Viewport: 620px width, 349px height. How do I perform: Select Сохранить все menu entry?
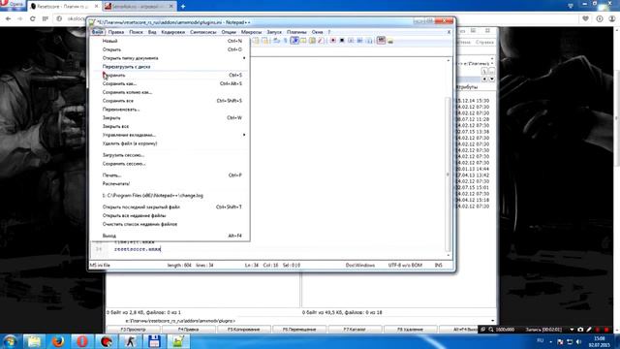[x=170, y=101]
